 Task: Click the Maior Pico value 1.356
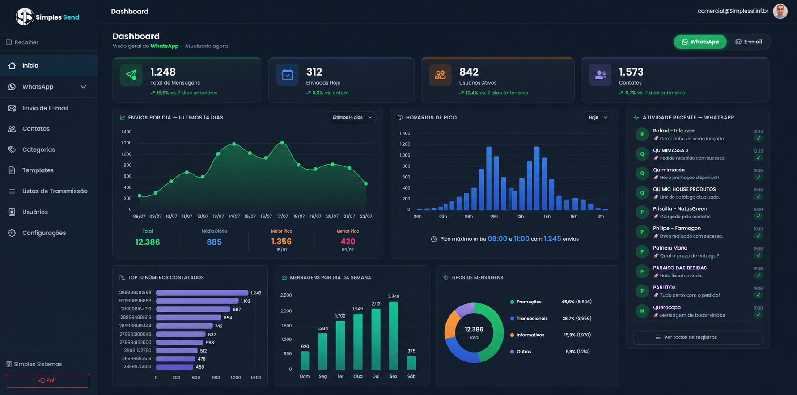[x=281, y=242]
